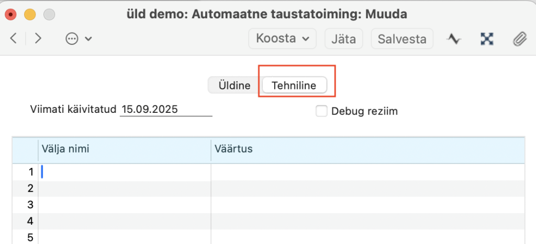Click the Välja nimi column header
Viewport: 536px width, 244px height.
[124, 149]
